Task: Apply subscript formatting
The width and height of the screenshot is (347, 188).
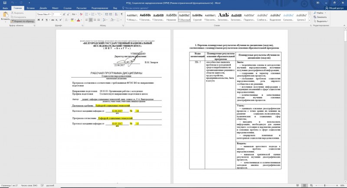Action: click(57, 20)
